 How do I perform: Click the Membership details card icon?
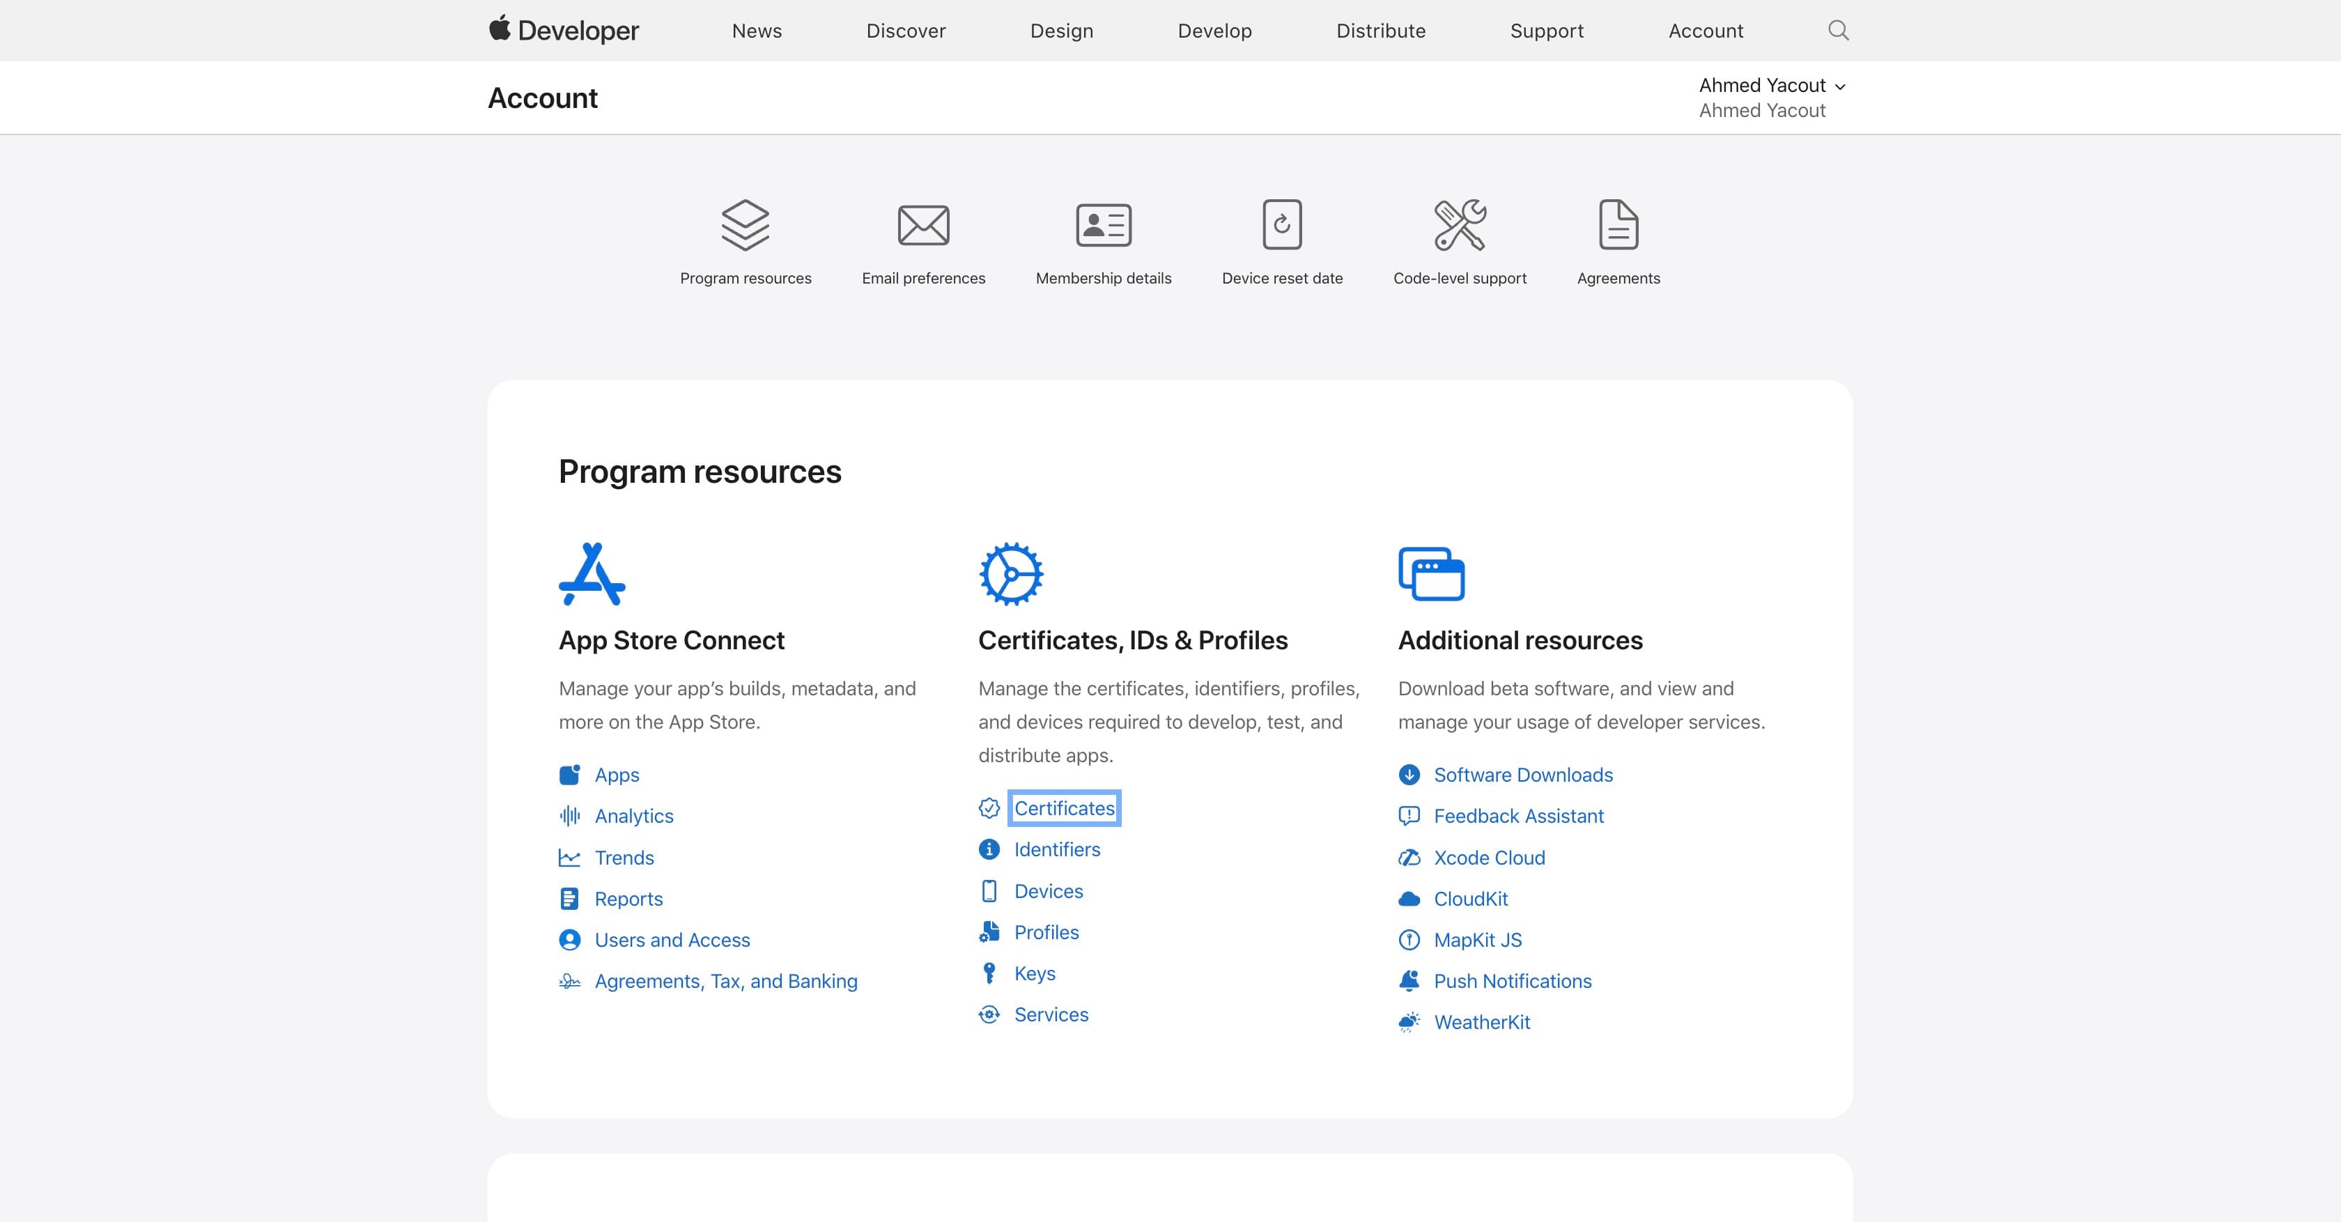[1103, 224]
